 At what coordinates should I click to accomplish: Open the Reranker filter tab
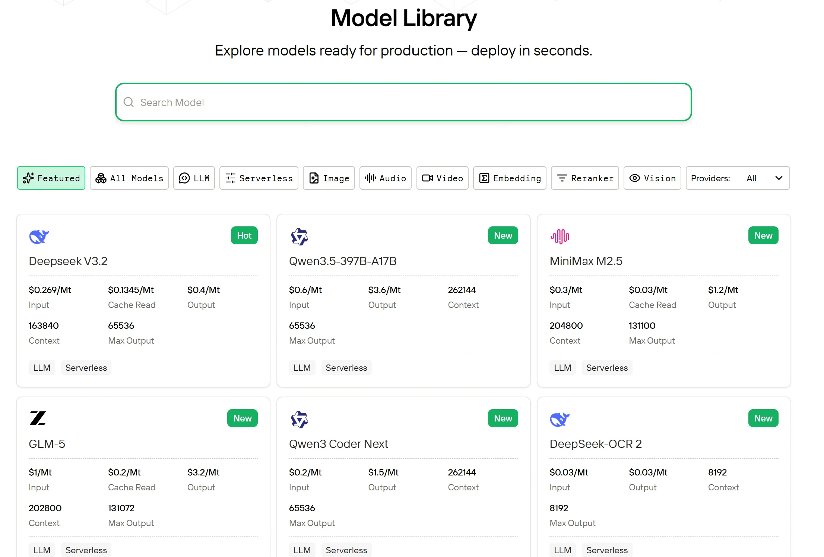tap(585, 178)
